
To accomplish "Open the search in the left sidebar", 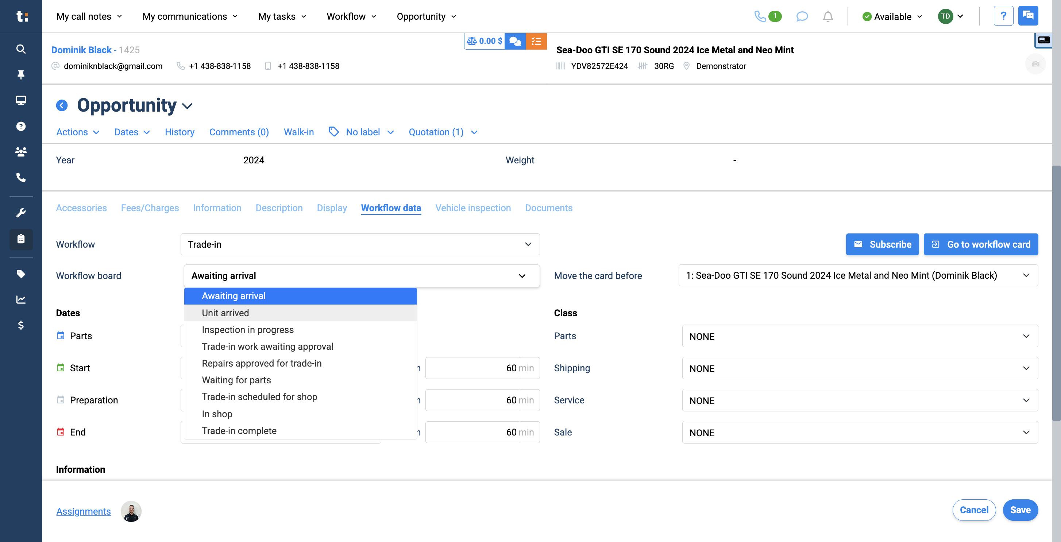I will coord(20,49).
